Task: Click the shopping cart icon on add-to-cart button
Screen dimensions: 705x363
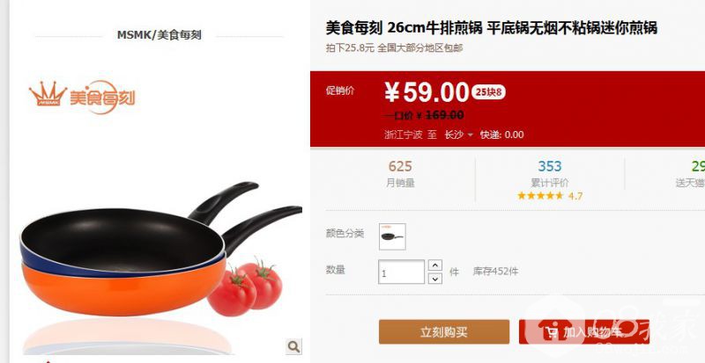Action: 551,332
